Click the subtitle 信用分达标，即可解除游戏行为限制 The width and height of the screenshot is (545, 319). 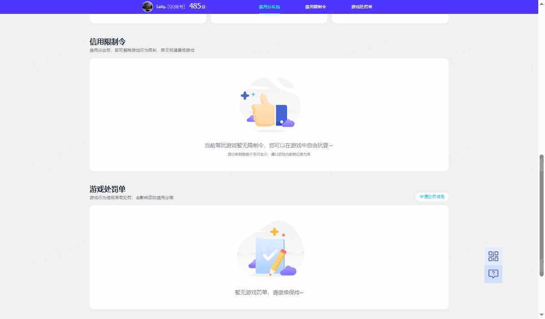point(123,50)
